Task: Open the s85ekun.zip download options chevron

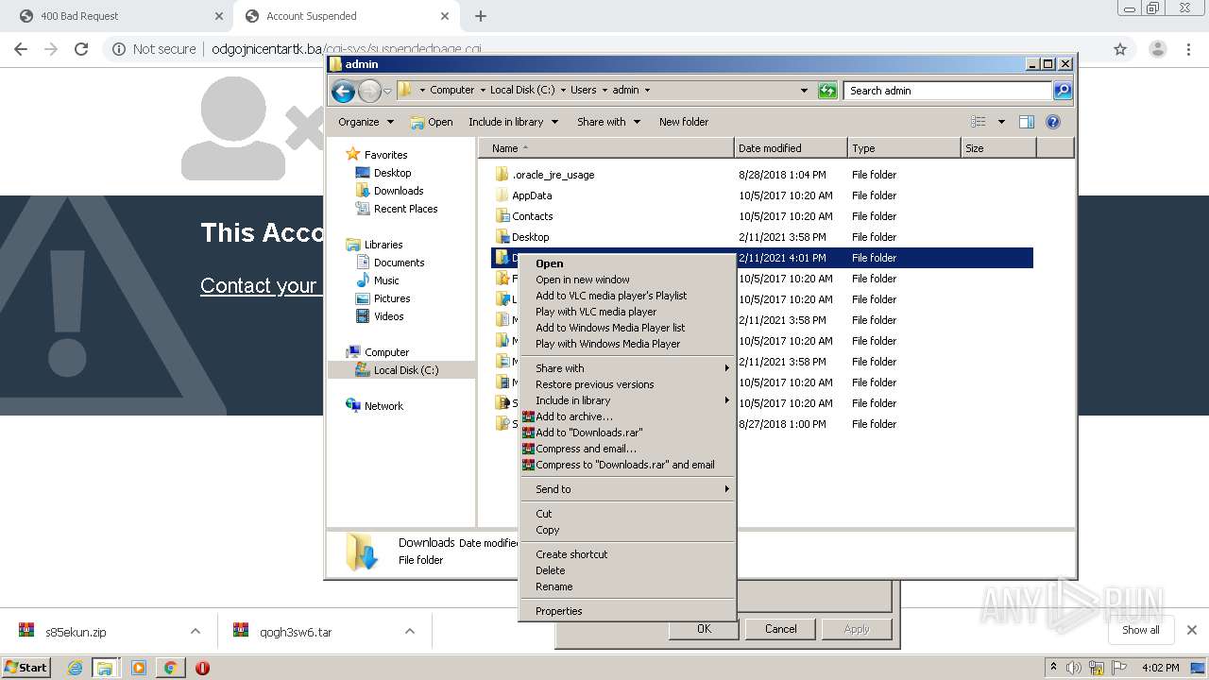Action: point(196,632)
